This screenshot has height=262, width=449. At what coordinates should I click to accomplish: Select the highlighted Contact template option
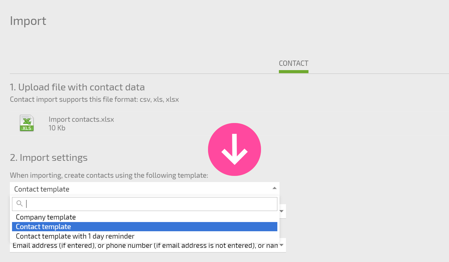point(145,227)
